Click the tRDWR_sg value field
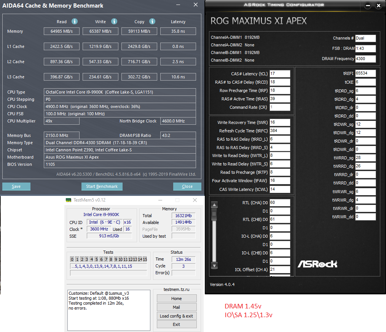 coord(365,124)
